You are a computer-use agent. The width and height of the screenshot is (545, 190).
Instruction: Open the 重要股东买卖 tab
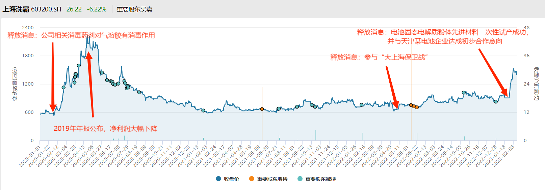(134, 9)
